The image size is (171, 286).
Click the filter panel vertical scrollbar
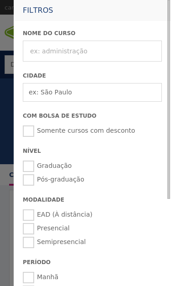click(x=169, y=99)
